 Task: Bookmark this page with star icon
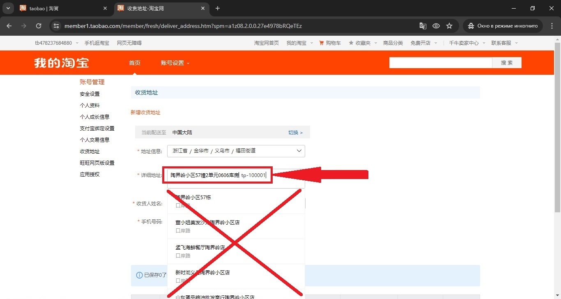(x=449, y=26)
